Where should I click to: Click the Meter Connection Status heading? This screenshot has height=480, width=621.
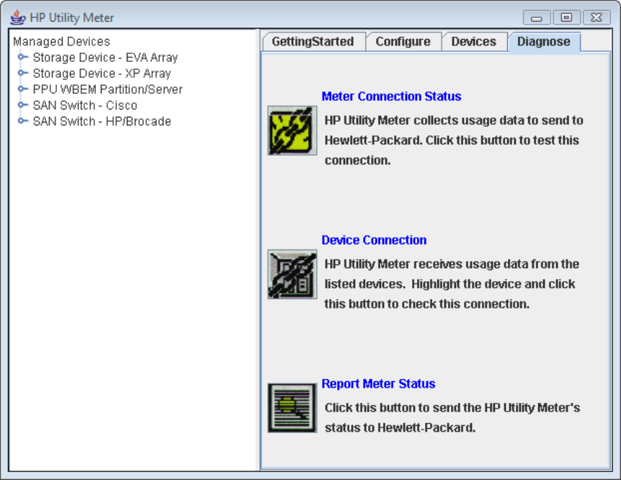coord(391,97)
